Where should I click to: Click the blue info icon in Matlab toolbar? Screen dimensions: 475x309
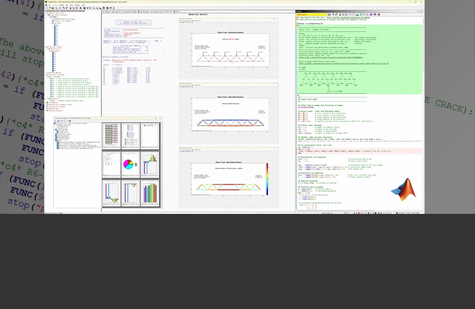(x=375, y=15)
